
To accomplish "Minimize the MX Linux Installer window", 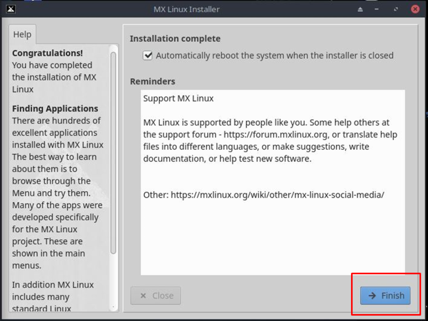I will 377,9.
